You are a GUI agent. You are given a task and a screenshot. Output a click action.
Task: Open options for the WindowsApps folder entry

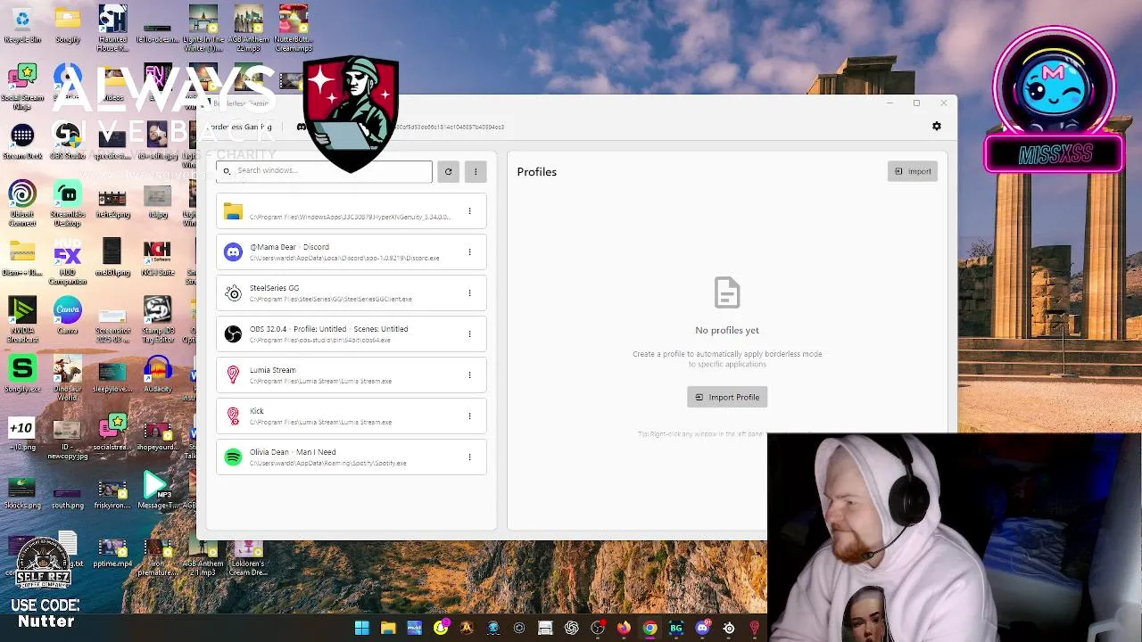point(469,211)
